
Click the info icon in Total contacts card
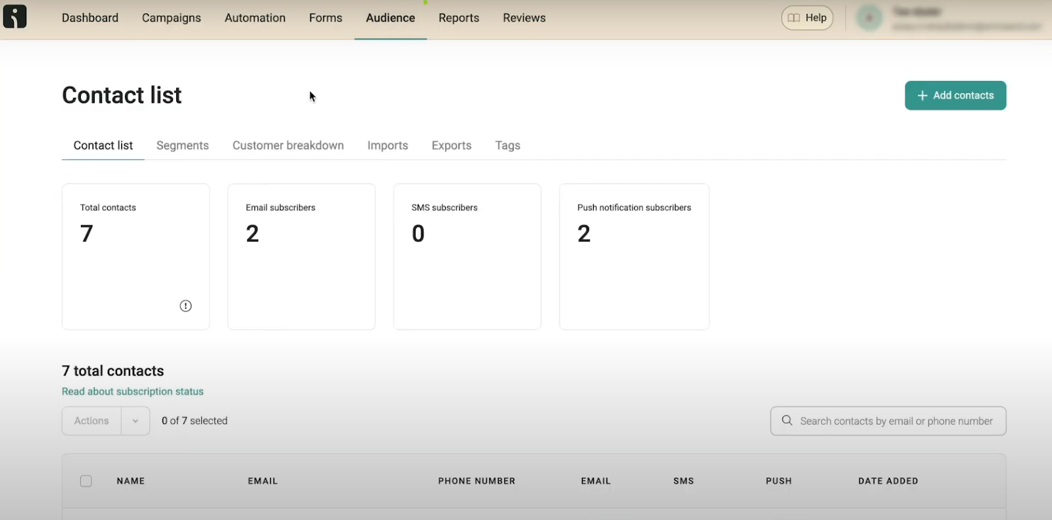click(186, 306)
